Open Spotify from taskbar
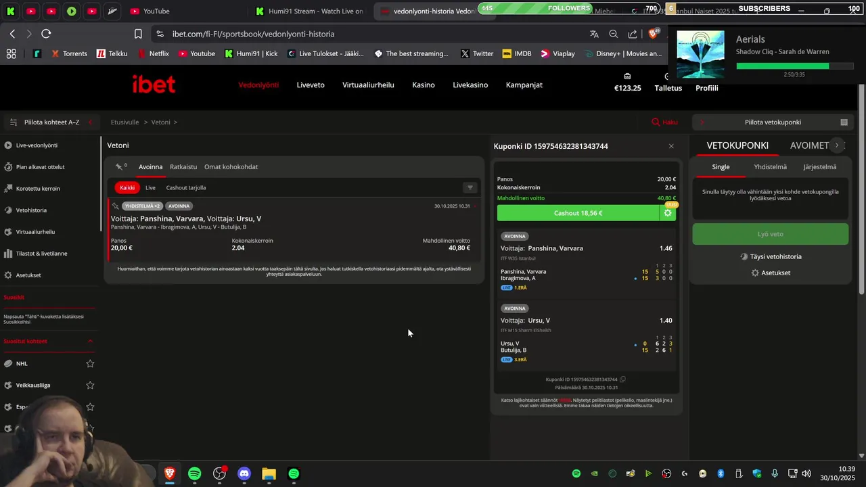 click(195, 473)
